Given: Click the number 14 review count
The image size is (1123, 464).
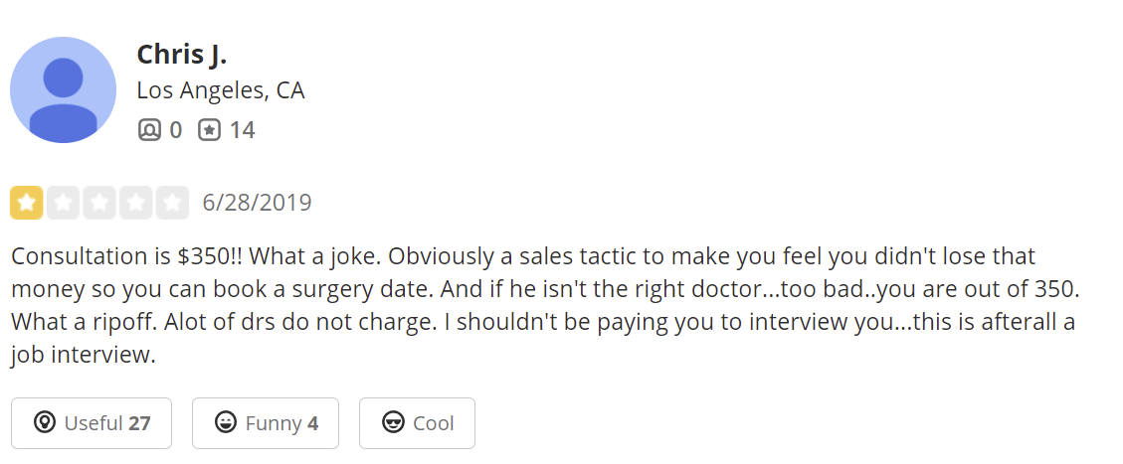Looking at the screenshot, I should click(242, 130).
